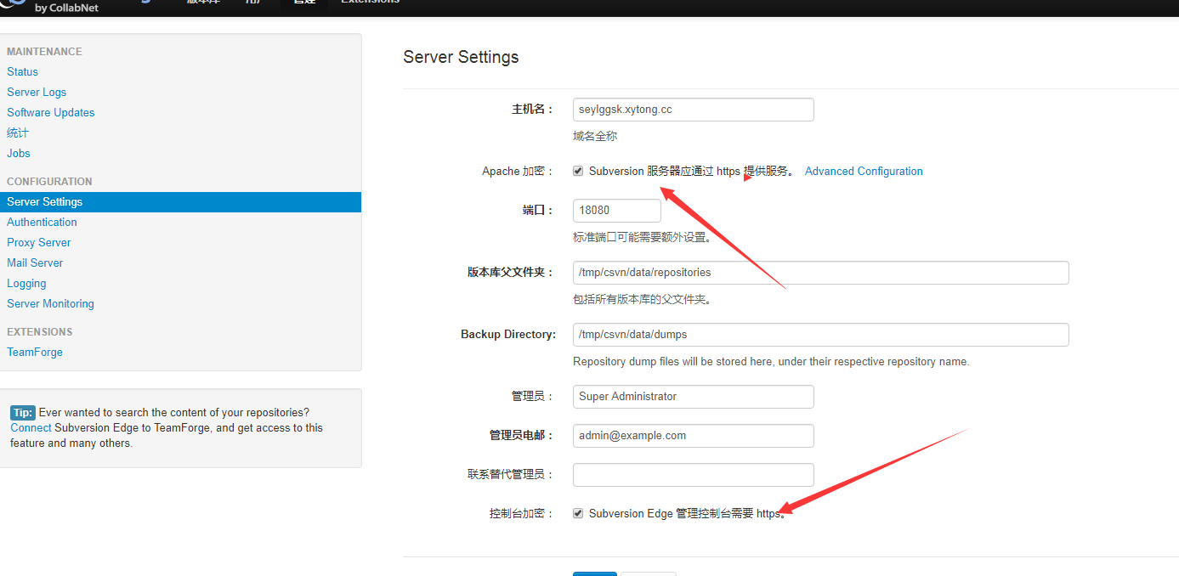
Task: Select the 端口 port input field
Action: (x=616, y=210)
